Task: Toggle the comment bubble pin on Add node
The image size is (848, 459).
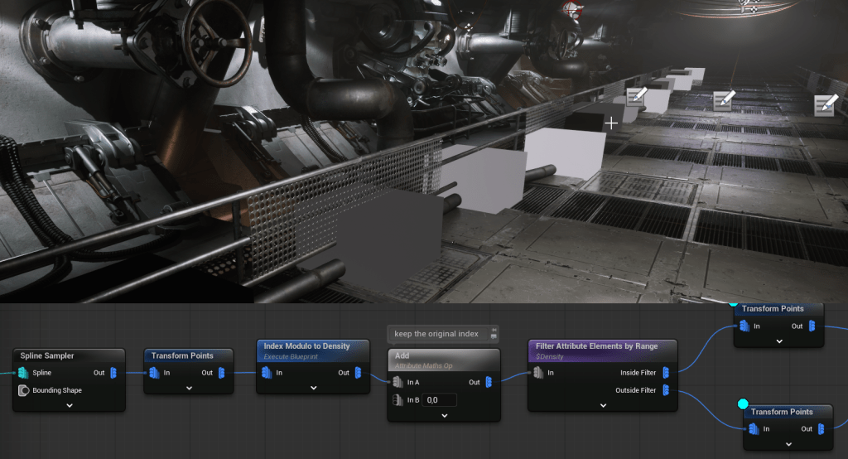Action: tap(494, 335)
